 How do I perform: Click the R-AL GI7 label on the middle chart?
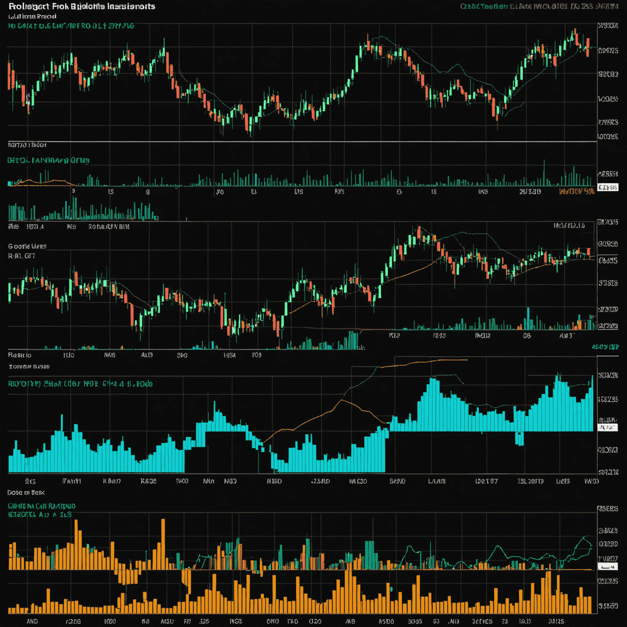pyautogui.click(x=22, y=256)
